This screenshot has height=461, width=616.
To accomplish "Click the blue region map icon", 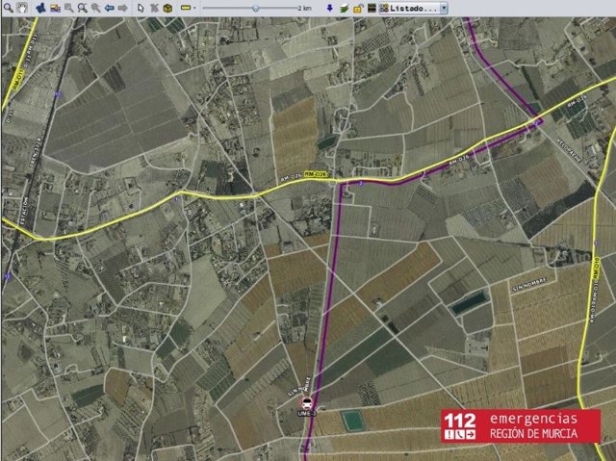I will pyautogui.click(x=40, y=8).
